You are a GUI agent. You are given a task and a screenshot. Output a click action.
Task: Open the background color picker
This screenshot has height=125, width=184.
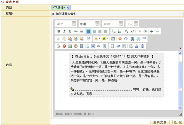[x=105, y=39]
